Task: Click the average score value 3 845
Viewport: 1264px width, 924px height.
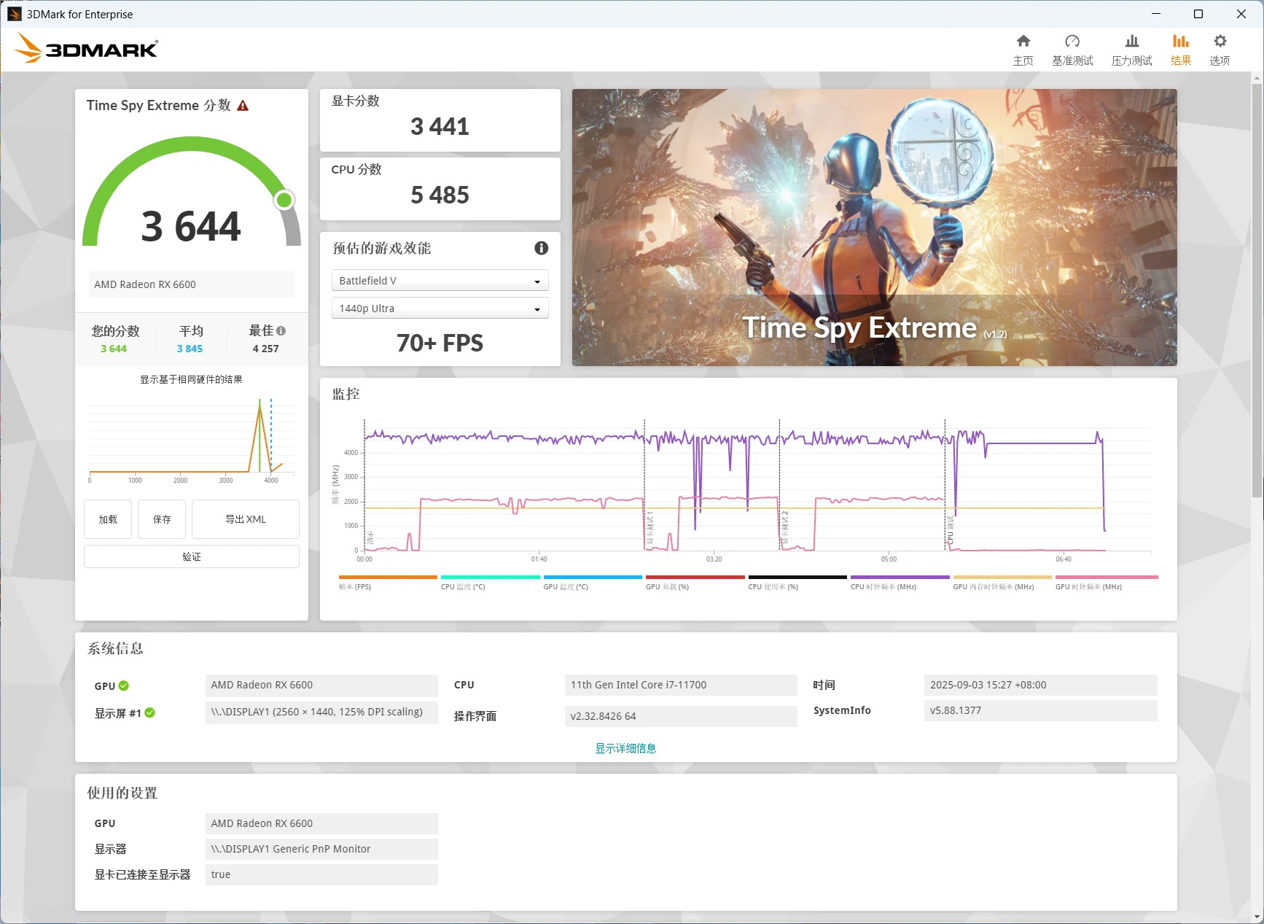Action: coord(190,349)
